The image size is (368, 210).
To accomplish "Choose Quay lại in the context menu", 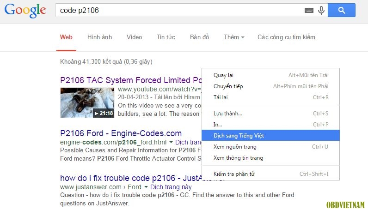I will pos(270,75).
